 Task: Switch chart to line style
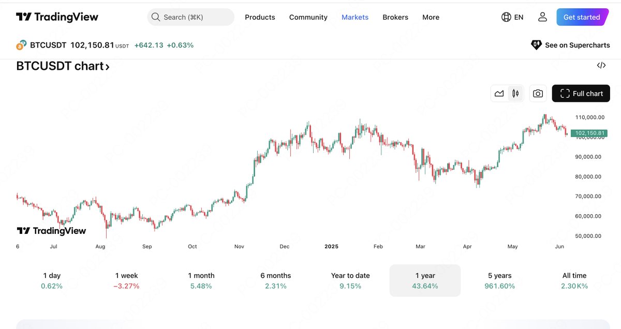point(499,93)
